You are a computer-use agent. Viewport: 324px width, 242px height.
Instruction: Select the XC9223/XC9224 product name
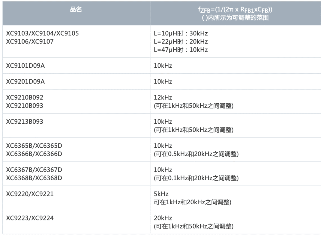click(30, 218)
